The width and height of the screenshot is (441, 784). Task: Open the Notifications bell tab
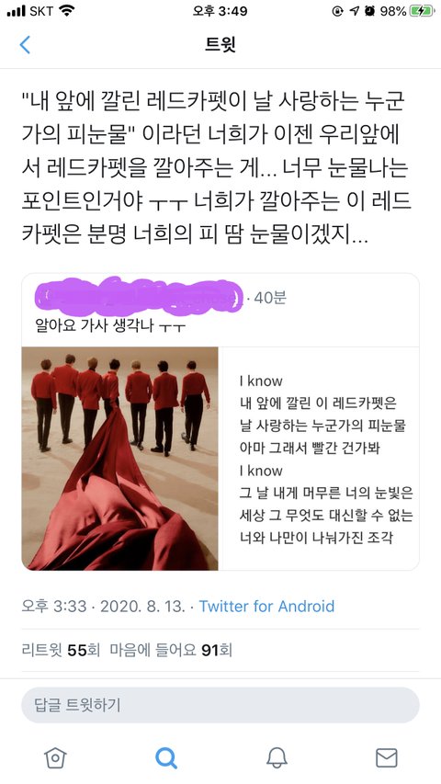pos(276,757)
